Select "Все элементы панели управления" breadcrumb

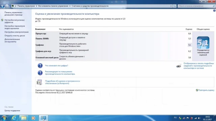pyautogui.click(x=53, y=6)
